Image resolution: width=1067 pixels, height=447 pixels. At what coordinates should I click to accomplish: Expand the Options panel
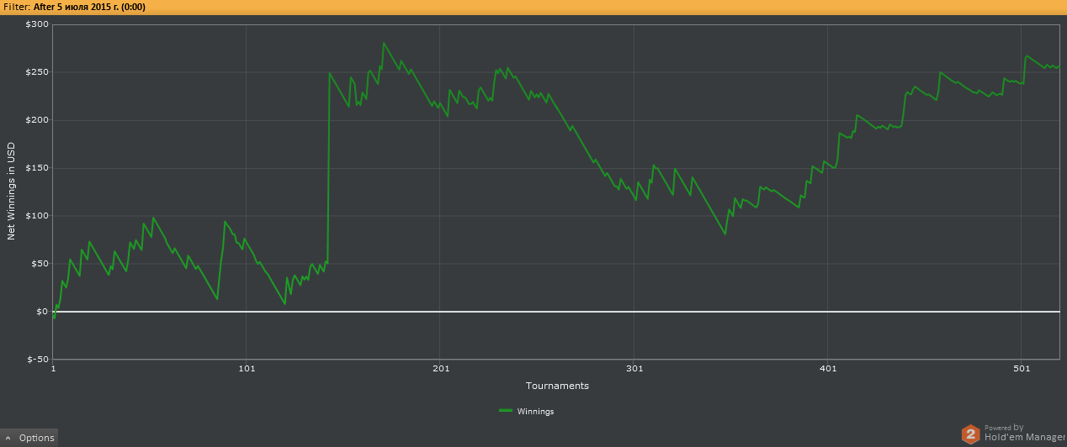[29, 437]
